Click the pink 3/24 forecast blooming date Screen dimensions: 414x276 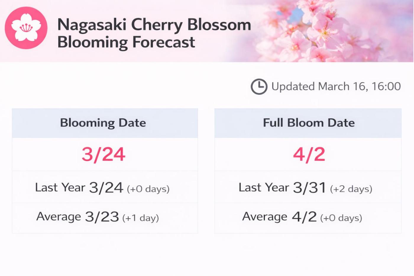pos(103,154)
